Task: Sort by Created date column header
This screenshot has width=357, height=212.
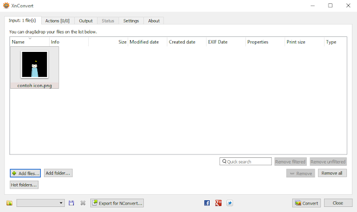Action: pyautogui.click(x=186, y=42)
